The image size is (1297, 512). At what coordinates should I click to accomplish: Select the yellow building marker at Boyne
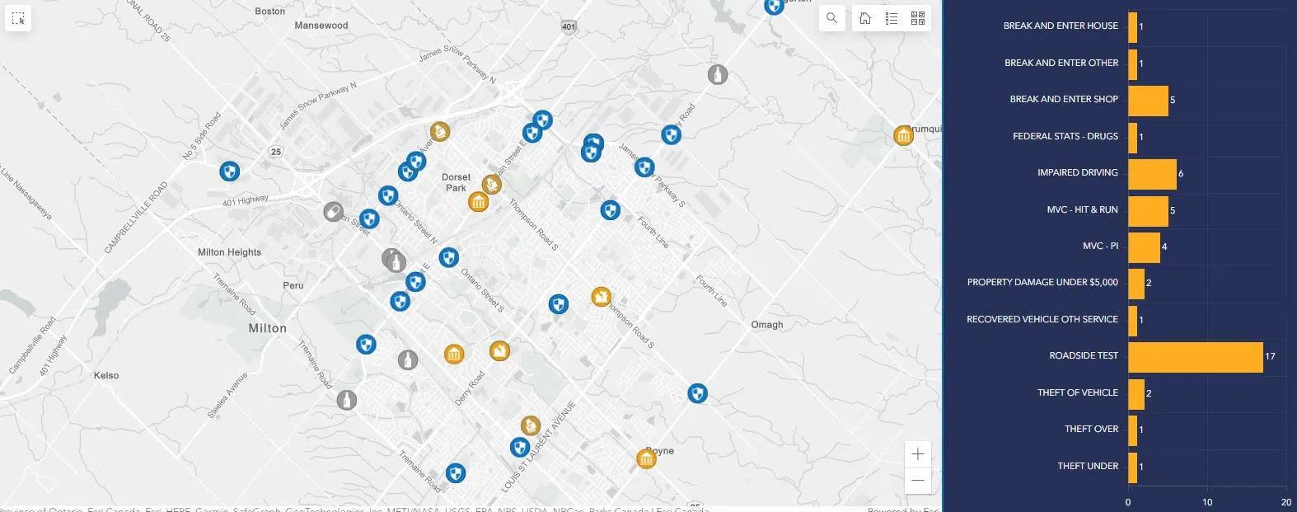pos(646,458)
